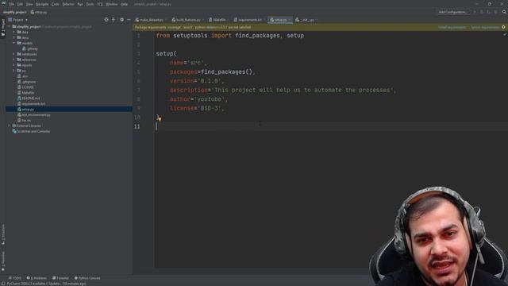
Task: Expand the notebooks folder
Action: click(13, 54)
